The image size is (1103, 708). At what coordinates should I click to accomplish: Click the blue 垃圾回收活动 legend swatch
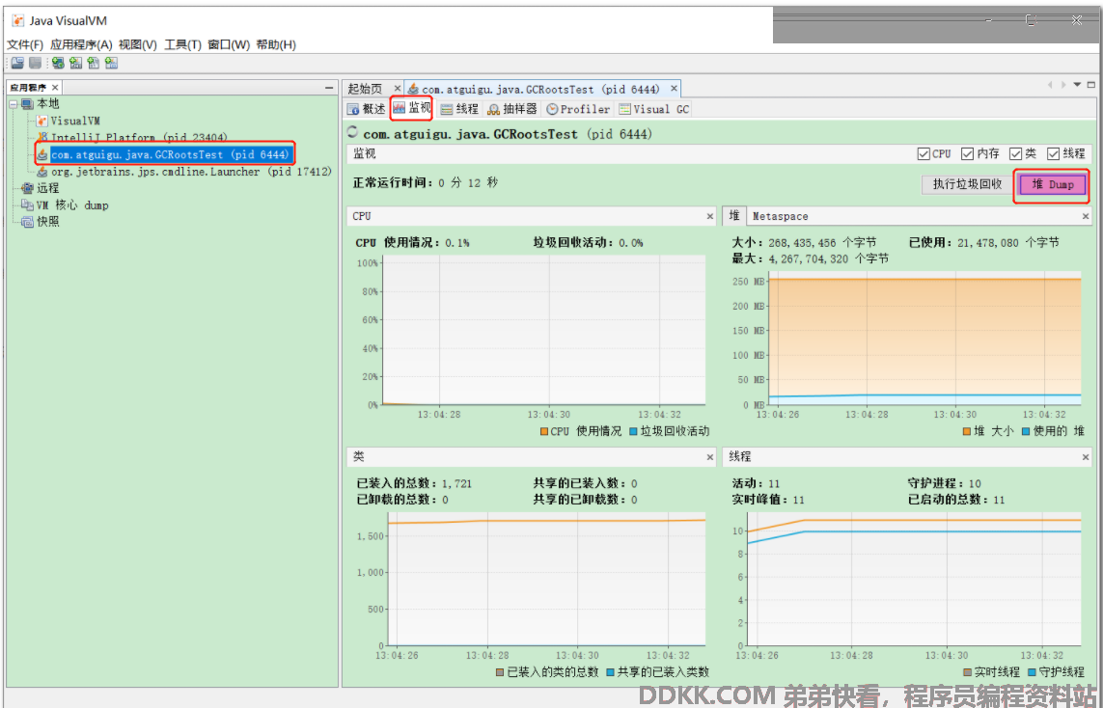click(634, 432)
